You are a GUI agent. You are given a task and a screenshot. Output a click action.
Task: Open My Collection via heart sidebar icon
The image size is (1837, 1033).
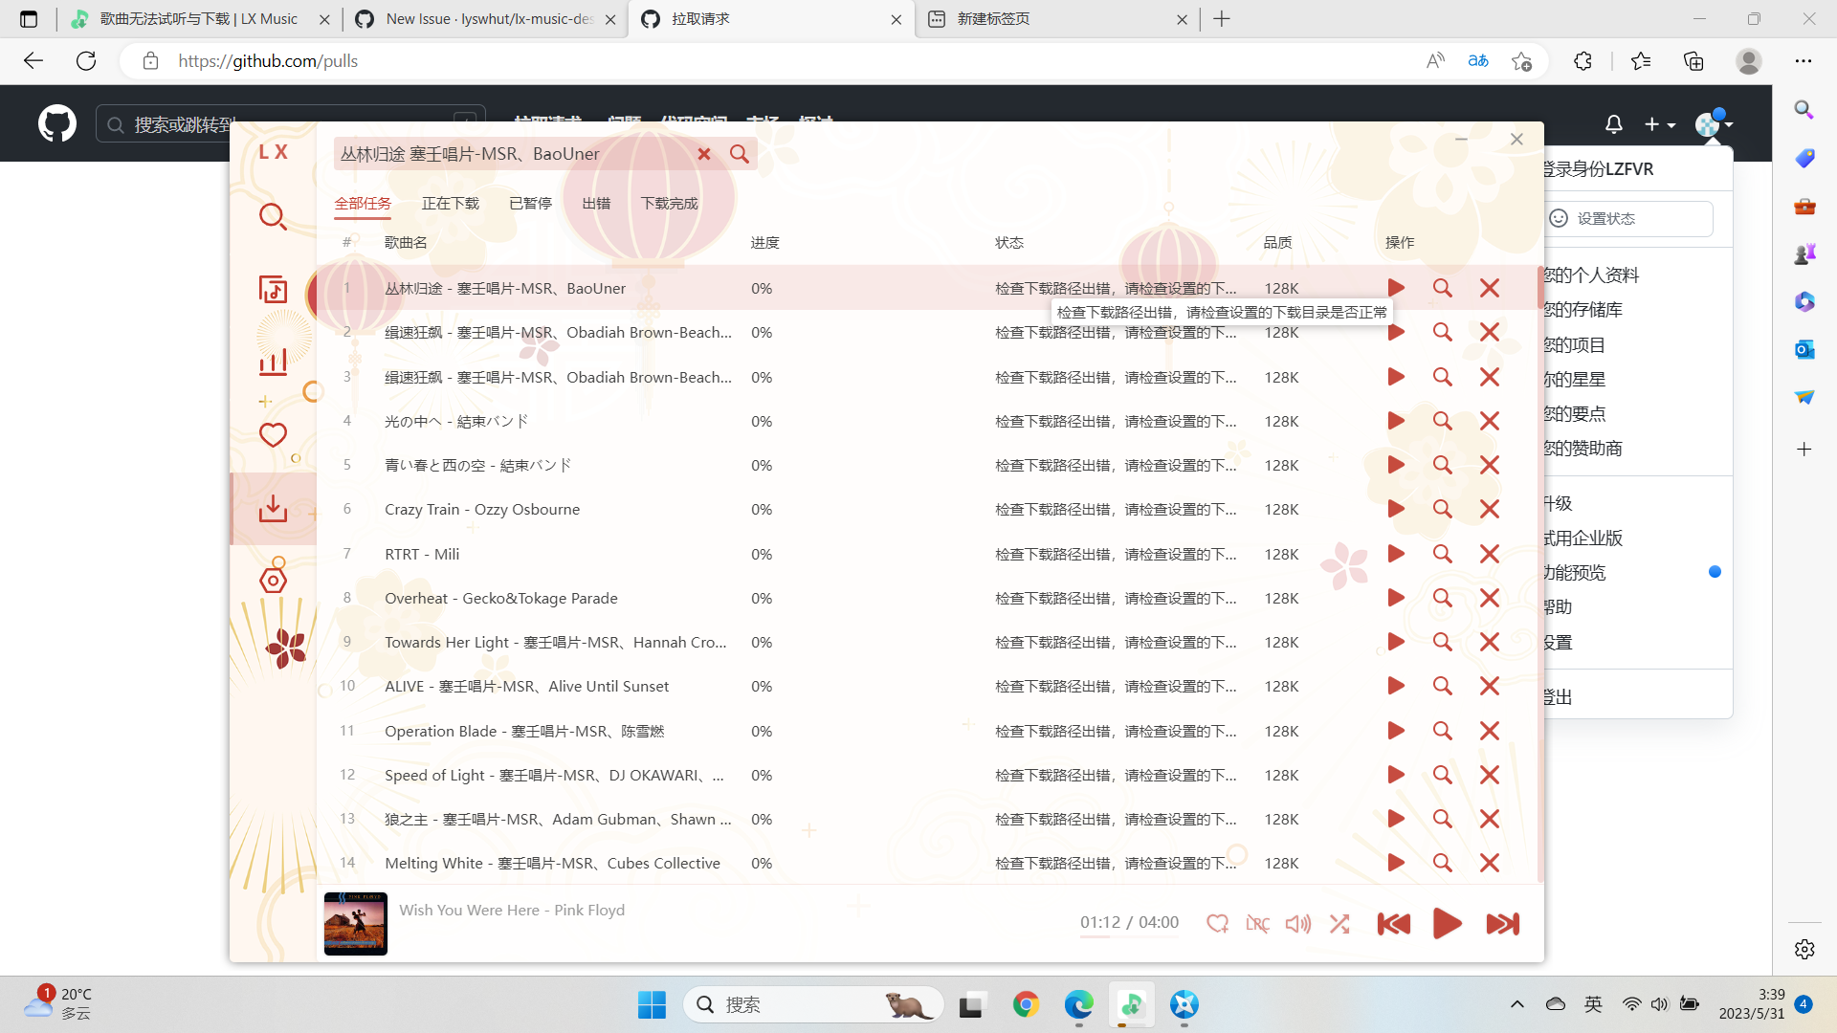pyautogui.click(x=273, y=435)
